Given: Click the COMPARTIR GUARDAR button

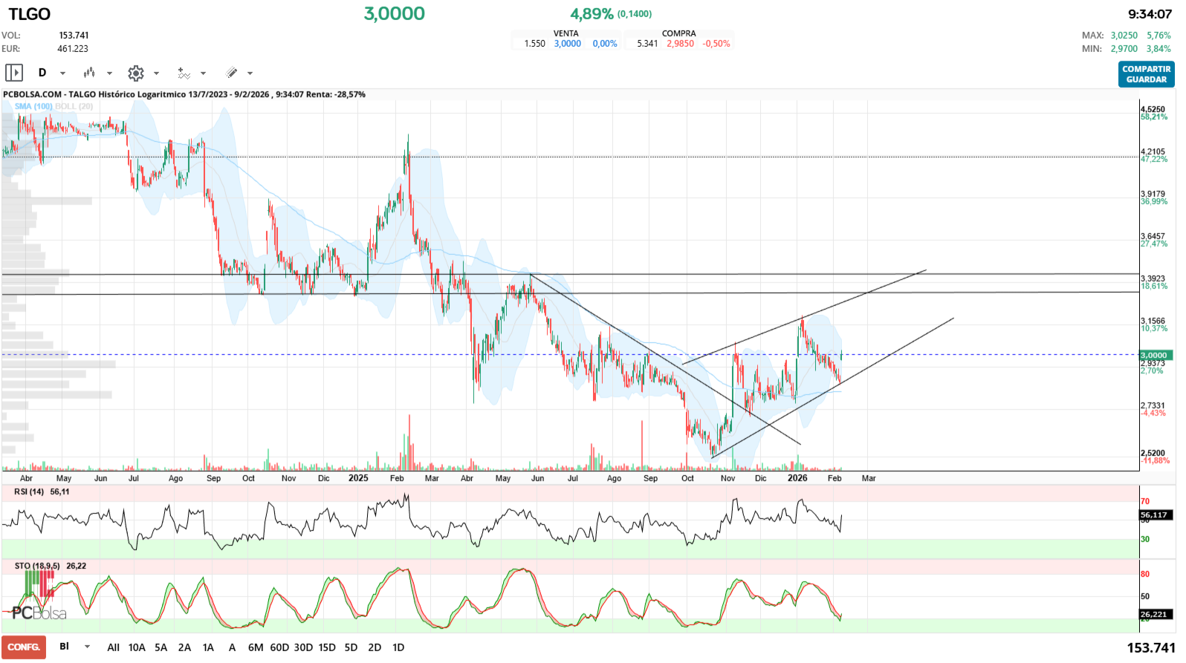Looking at the screenshot, I should click(x=1146, y=74).
